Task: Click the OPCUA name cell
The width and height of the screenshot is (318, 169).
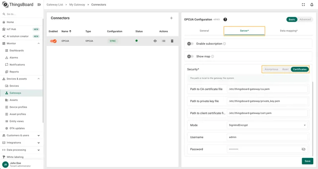Action: tap(65, 41)
